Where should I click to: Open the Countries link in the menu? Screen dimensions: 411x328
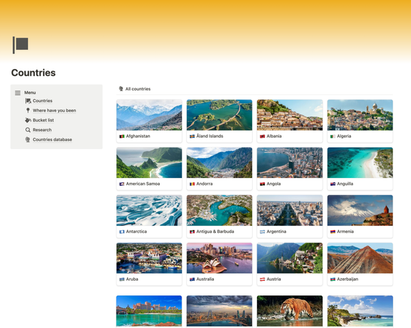(x=42, y=101)
